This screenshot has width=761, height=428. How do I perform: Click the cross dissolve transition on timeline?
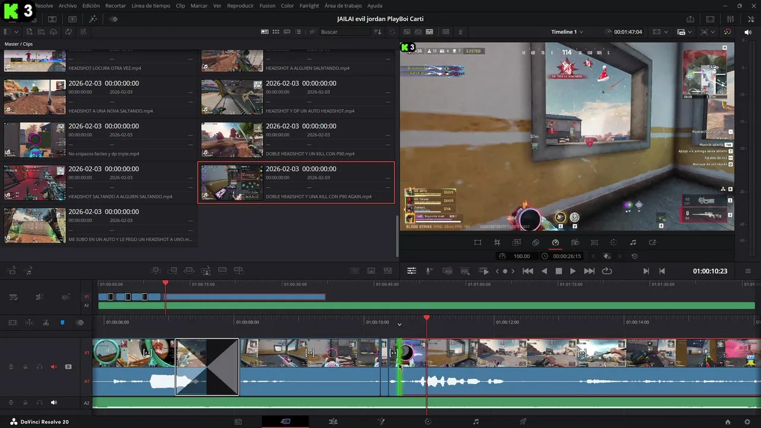point(207,367)
